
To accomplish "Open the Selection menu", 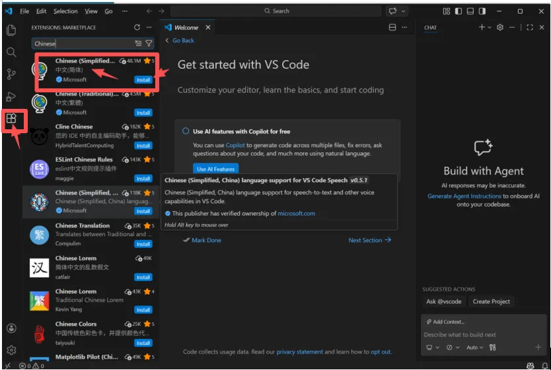I will [65, 11].
